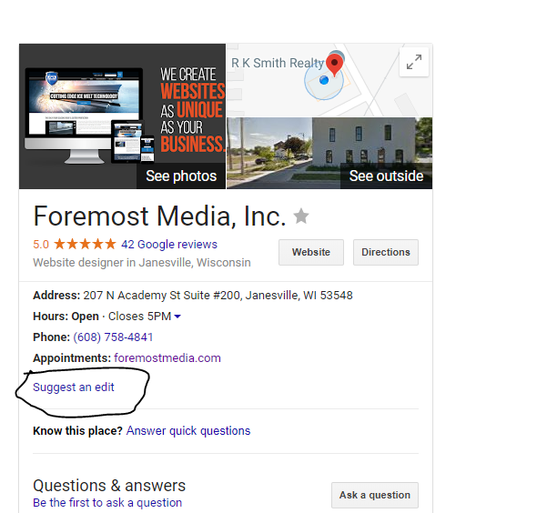Open the 42 Google reviews link
The image size is (557, 513).
pos(169,244)
